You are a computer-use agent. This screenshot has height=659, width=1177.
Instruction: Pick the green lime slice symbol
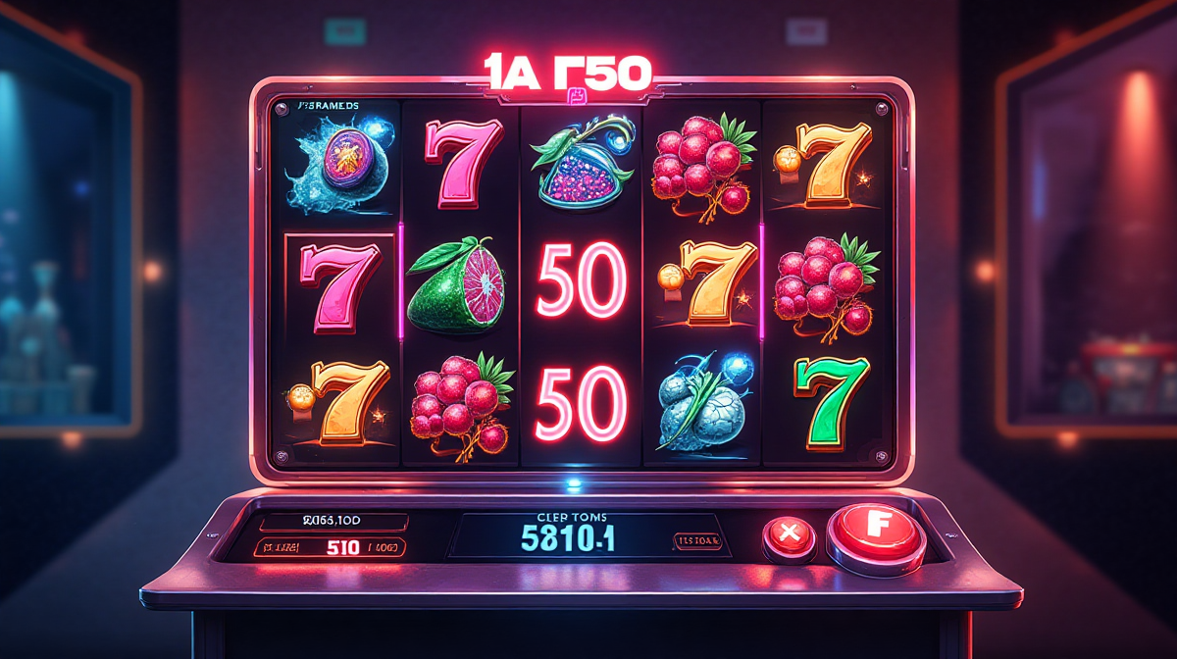point(461,284)
